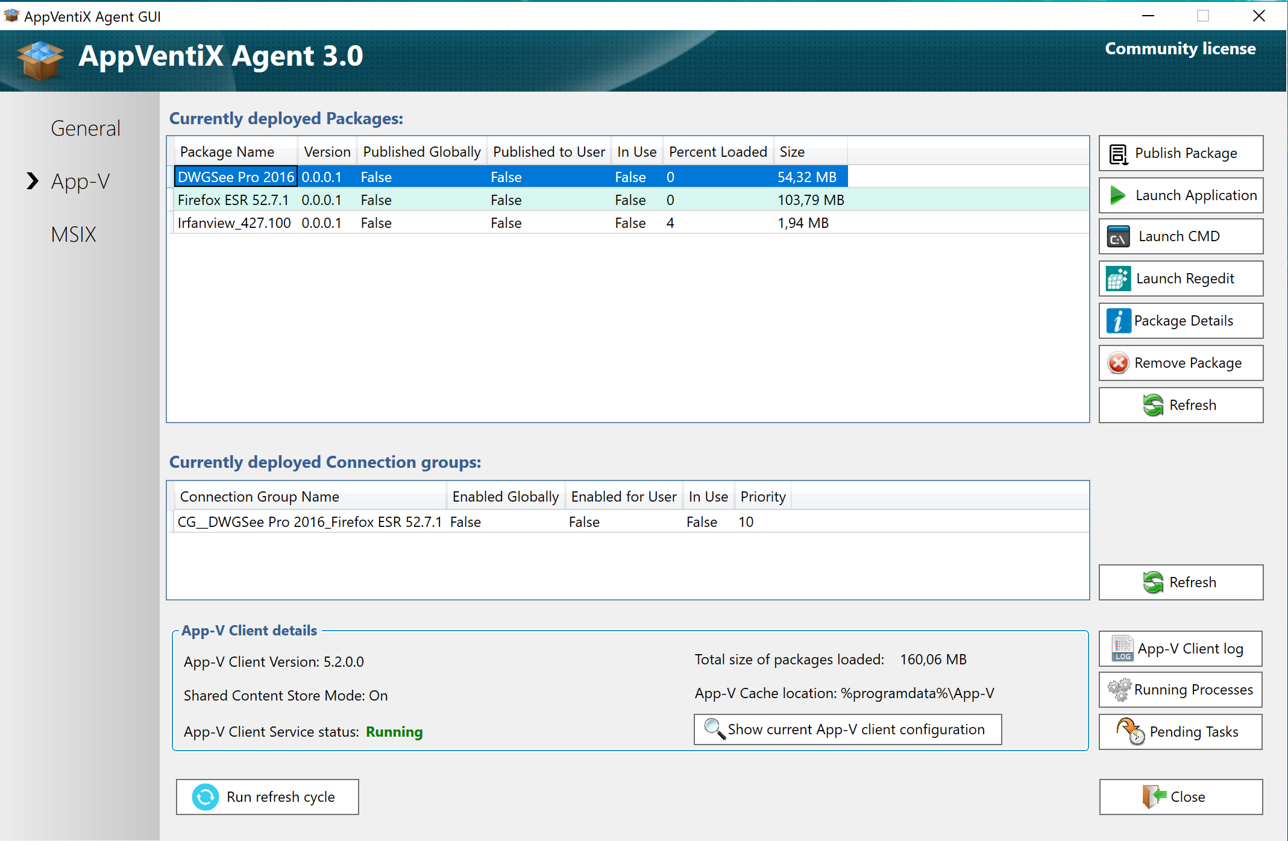
Task: Click the blue info Package Details icon
Action: pos(1118,321)
